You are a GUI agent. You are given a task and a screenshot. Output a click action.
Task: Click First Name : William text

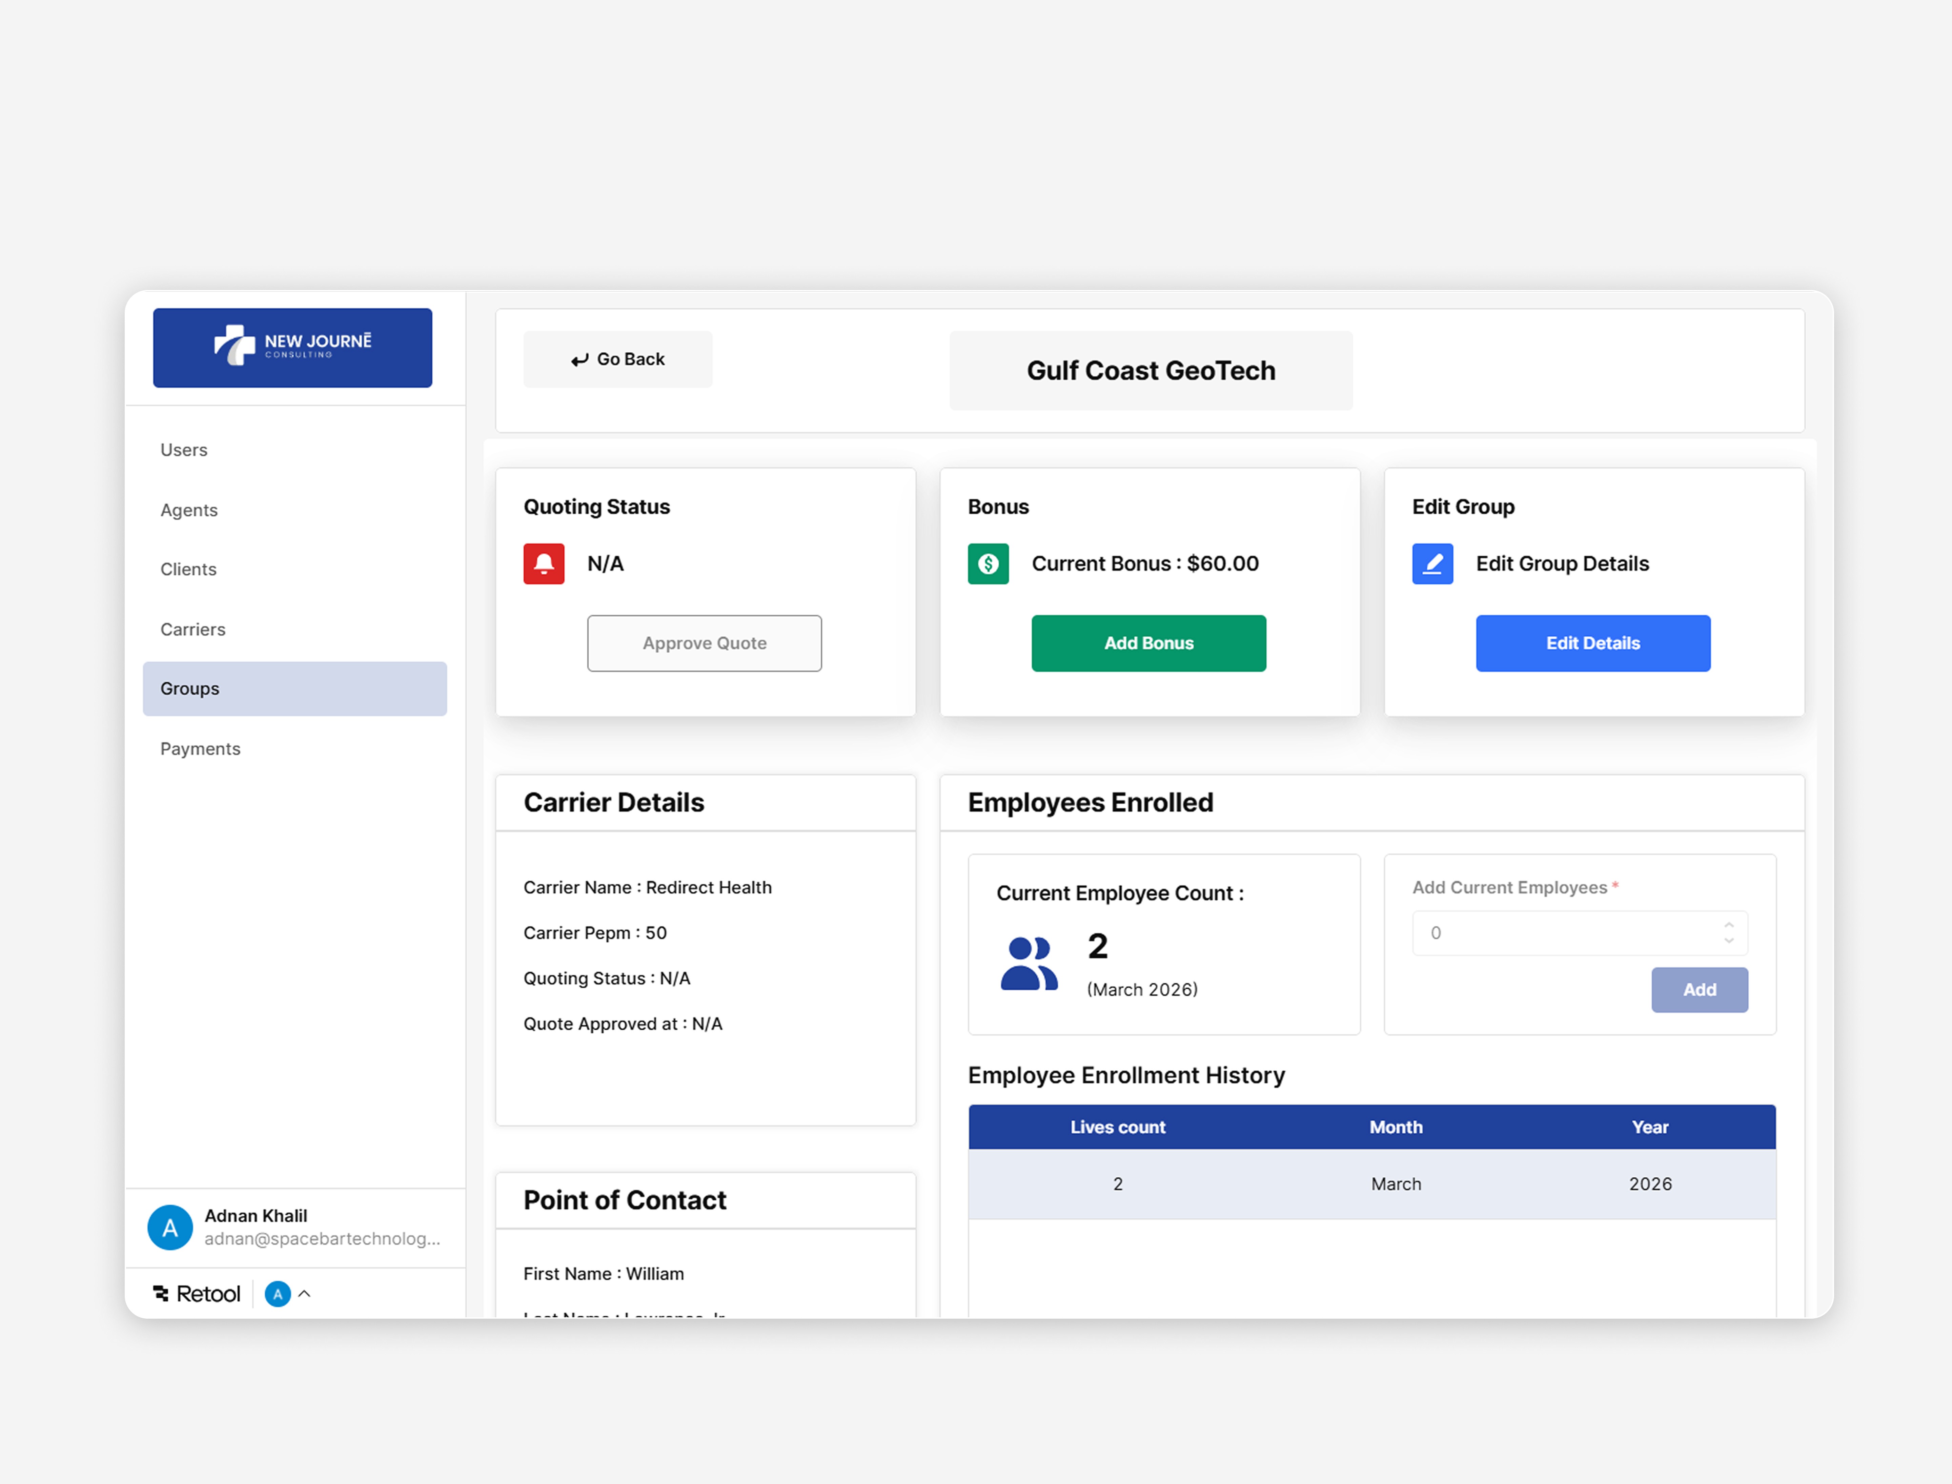click(x=604, y=1274)
